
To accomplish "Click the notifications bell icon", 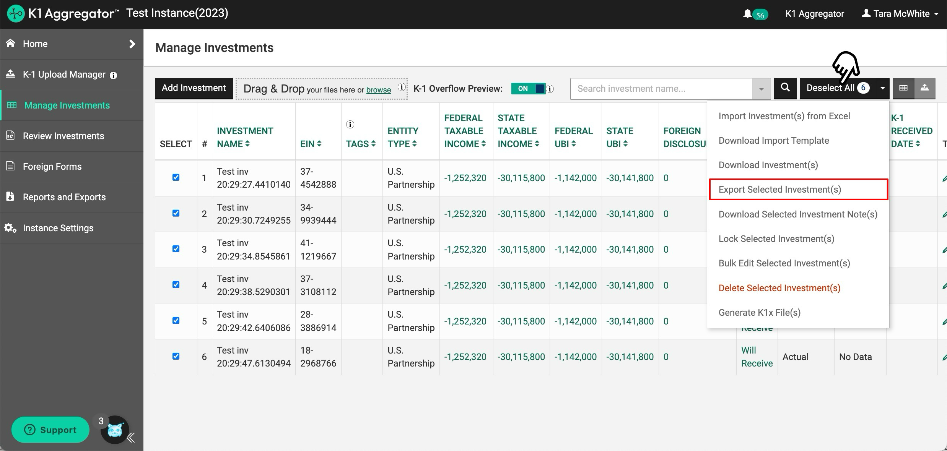I will [x=747, y=14].
